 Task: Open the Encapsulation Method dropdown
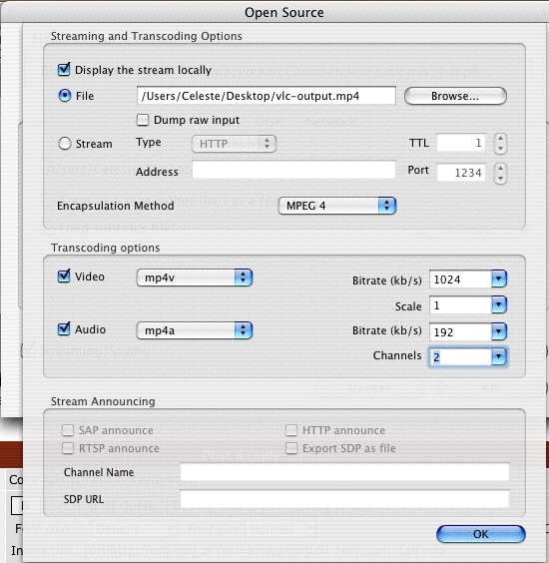click(337, 206)
